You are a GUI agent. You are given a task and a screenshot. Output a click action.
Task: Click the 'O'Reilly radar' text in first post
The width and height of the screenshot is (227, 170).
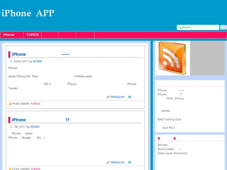83,76
